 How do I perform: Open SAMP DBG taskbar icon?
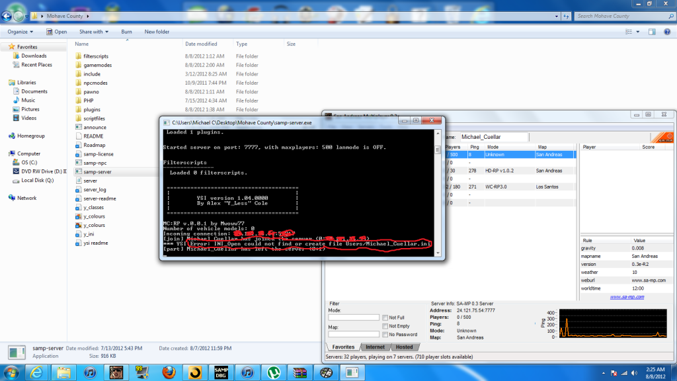point(221,372)
